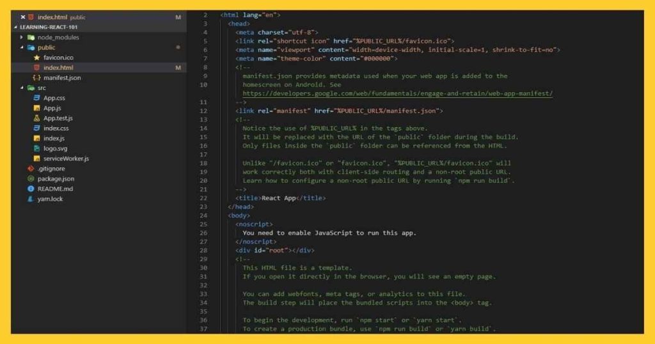
Task: Click the link rel="manifest" line
Action: (339, 111)
